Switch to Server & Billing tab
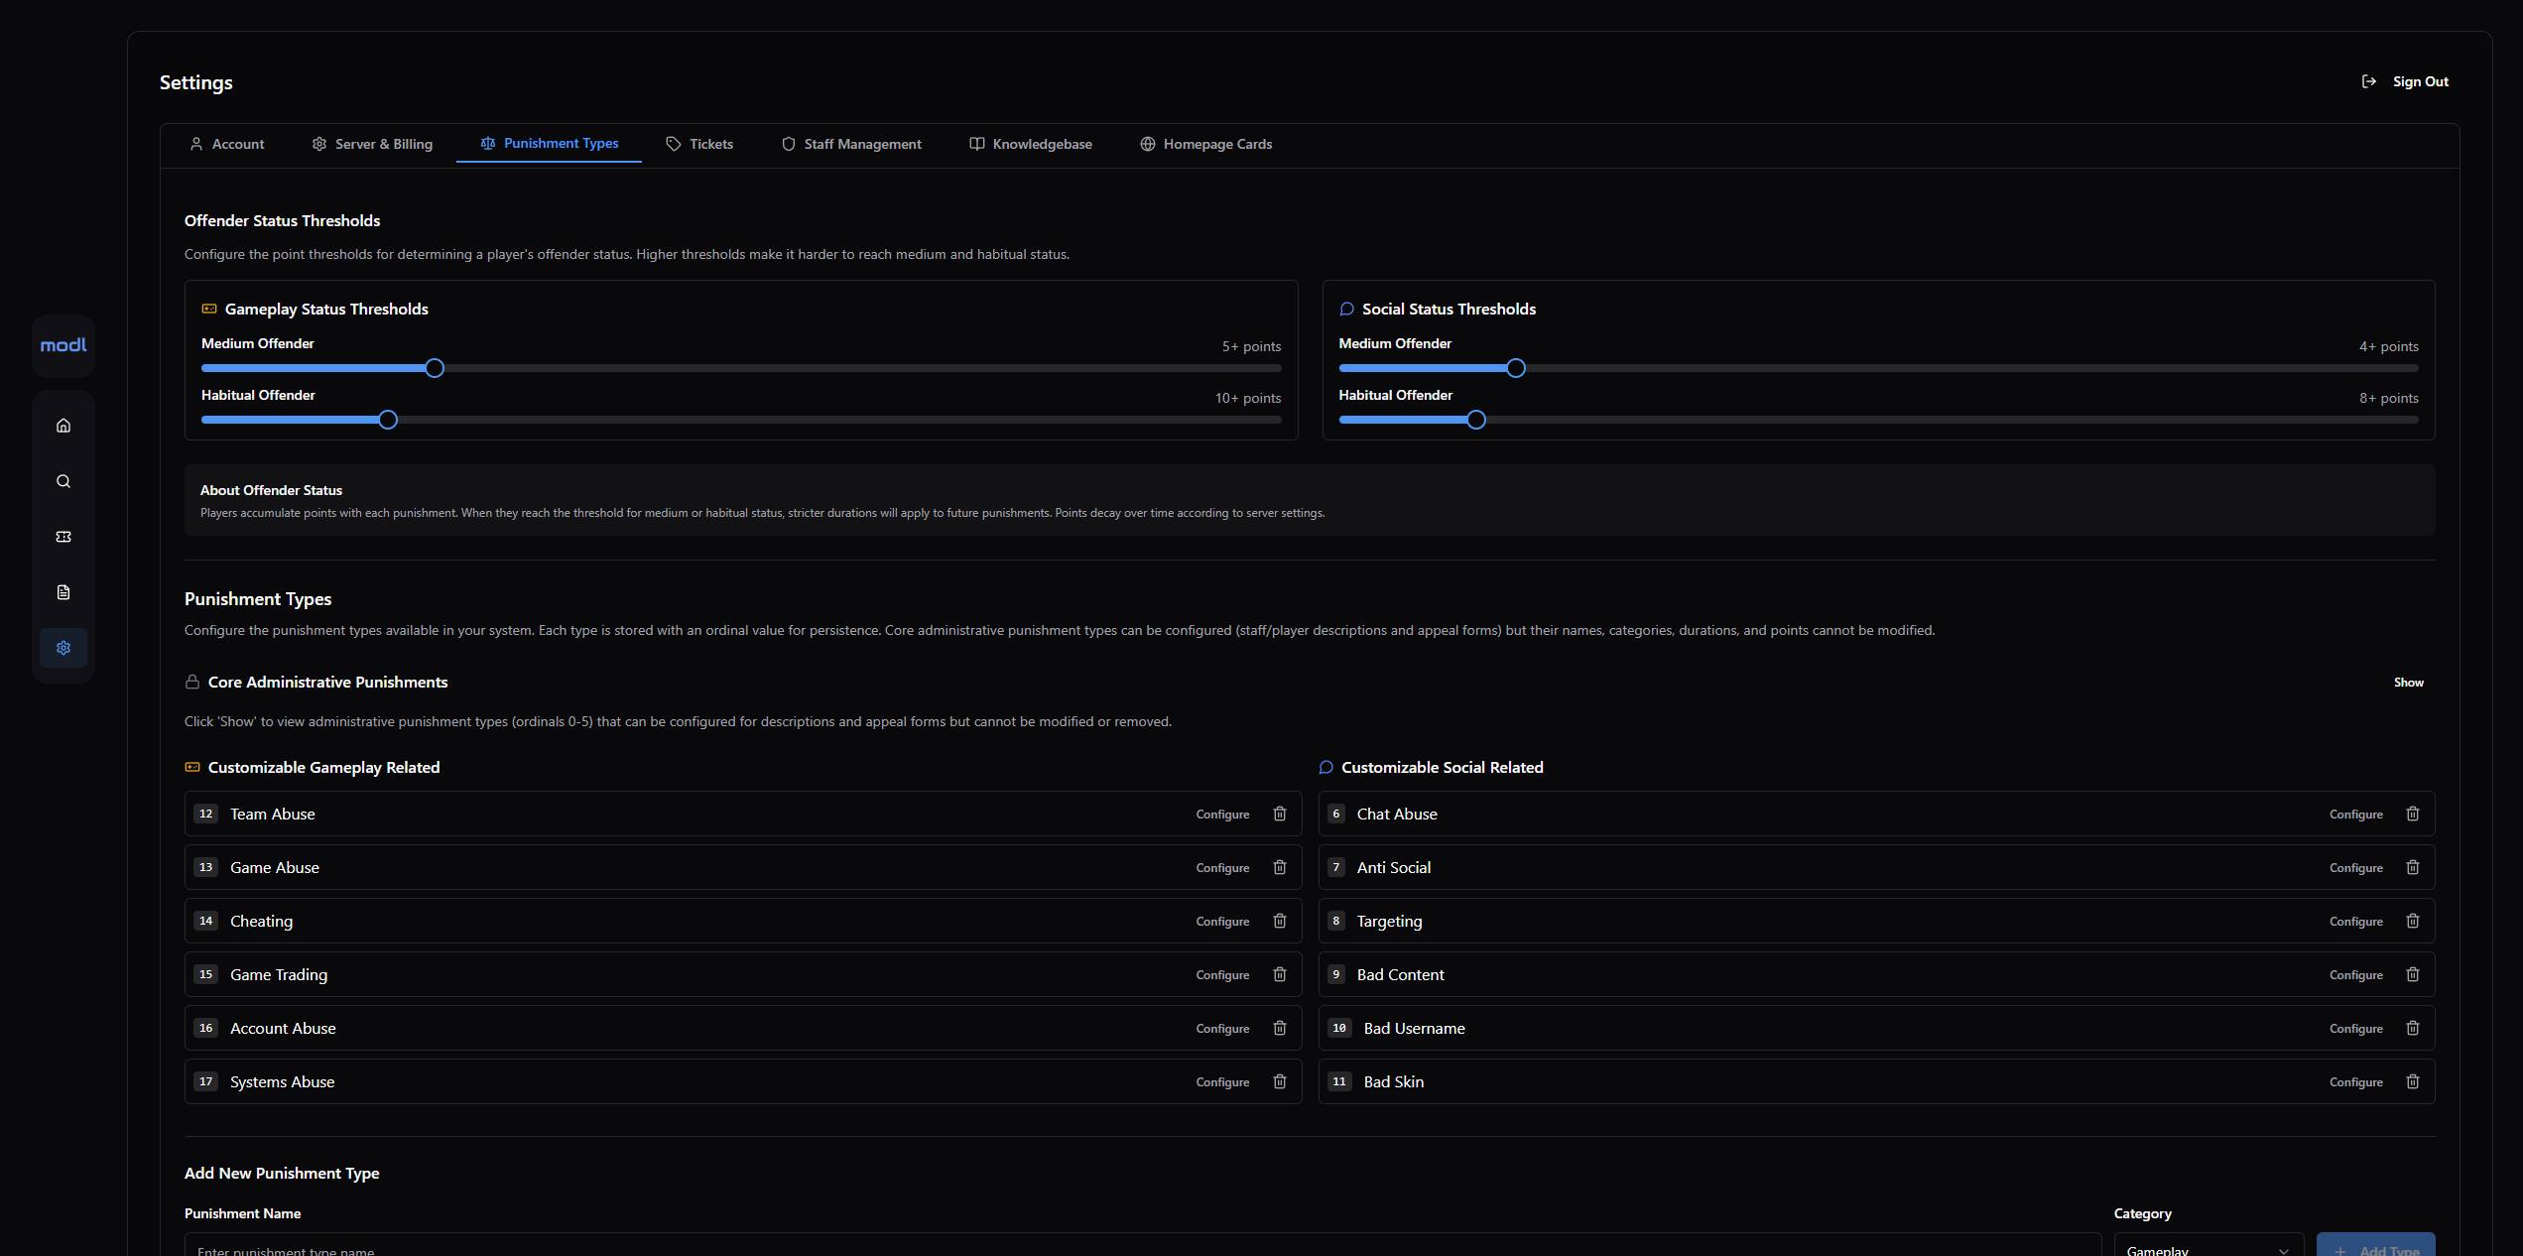This screenshot has width=2523, height=1256. point(372,144)
